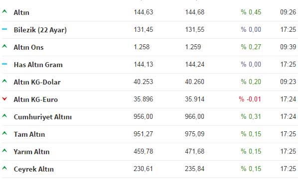This screenshot has width=298, height=180.
Task: Click the green up arrow beside Ceyrek Altın
Action: coord(4,168)
